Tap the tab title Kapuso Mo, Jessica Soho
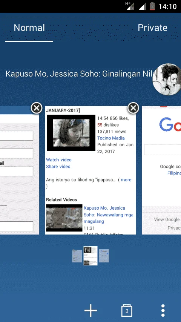The image size is (181, 322). [x=79, y=74]
